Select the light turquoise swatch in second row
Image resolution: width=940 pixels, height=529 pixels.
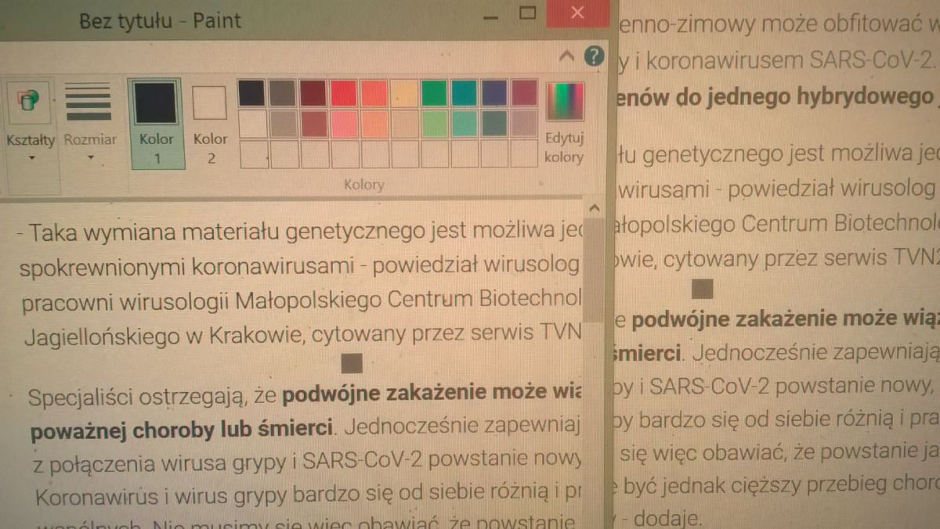(464, 124)
